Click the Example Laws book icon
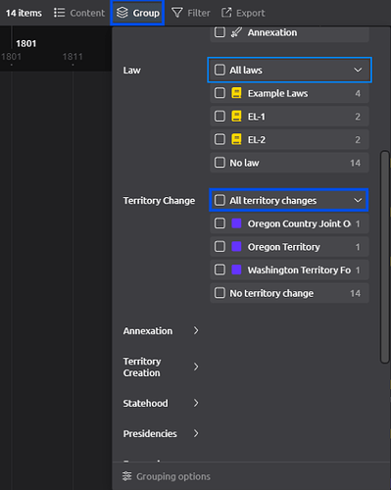The height and width of the screenshot is (490, 391). [236, 93]
